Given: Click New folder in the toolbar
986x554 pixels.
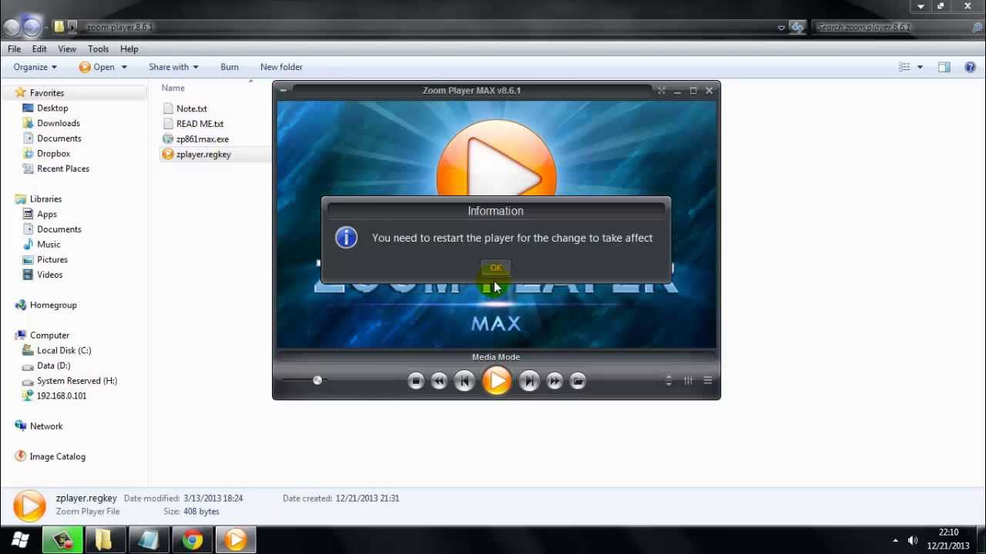Looking at the screenshot, I should click(281, 67).
